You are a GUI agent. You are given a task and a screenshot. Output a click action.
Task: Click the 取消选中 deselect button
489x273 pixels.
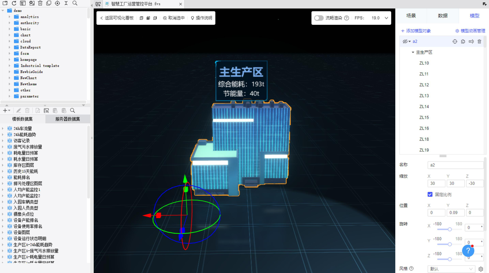click(x=174, y=18)
